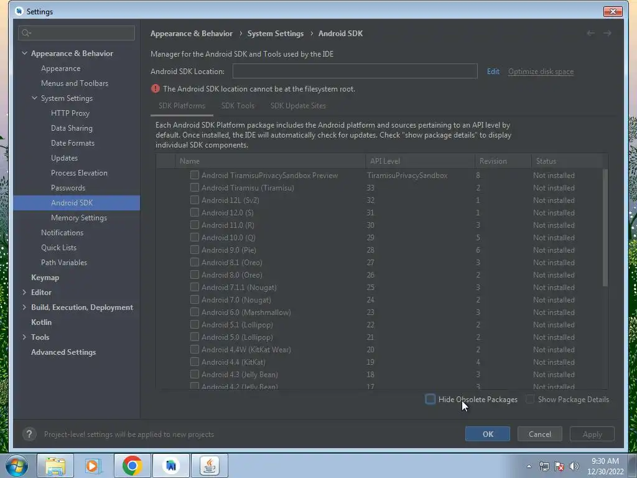Viewport: 637px width, 478px height.
Task: Collapse the Appearance & Behavior section
Action: coord(24,54)
